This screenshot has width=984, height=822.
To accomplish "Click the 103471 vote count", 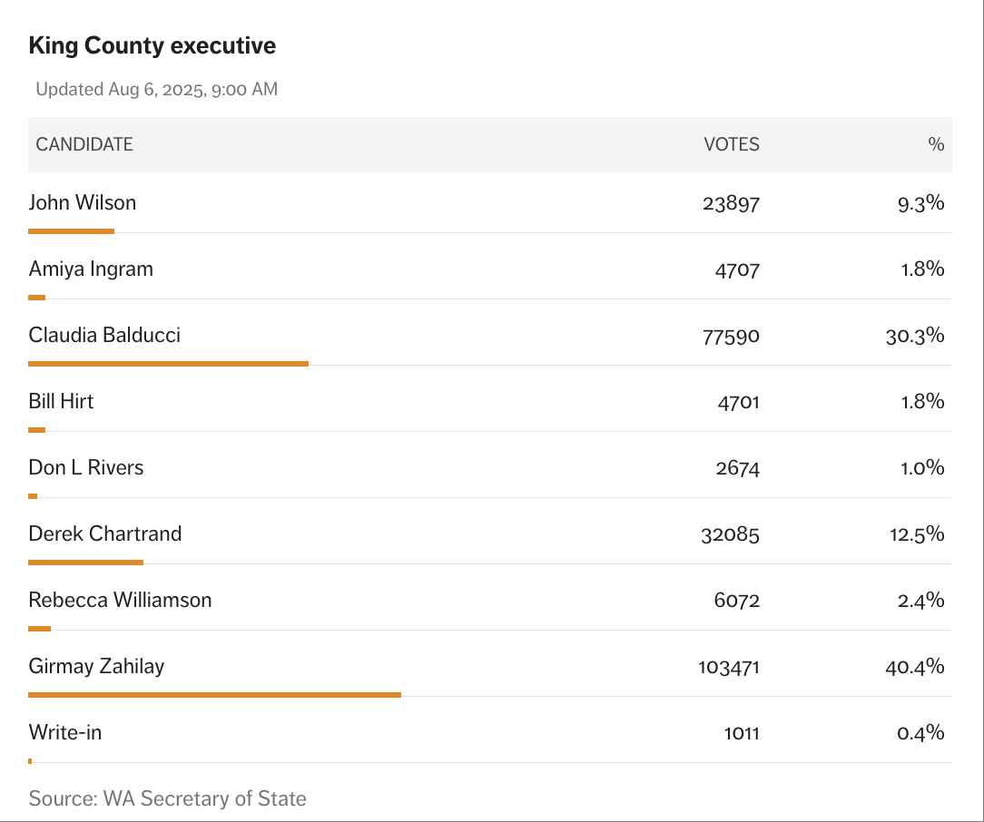I will pyautogui.click(x=729, y=667).
